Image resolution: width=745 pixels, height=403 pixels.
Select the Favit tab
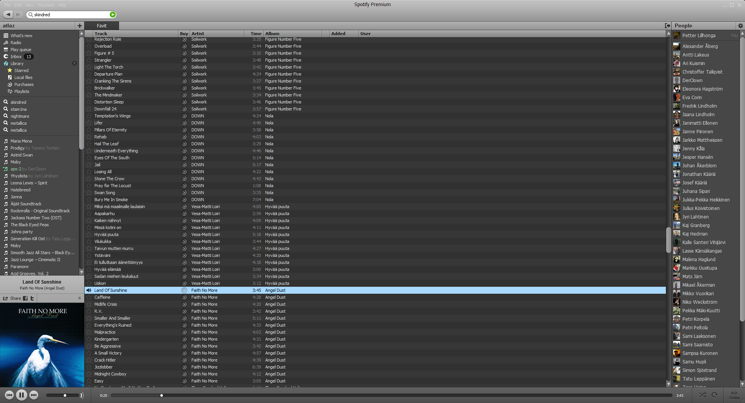click(x=102, y=26)
